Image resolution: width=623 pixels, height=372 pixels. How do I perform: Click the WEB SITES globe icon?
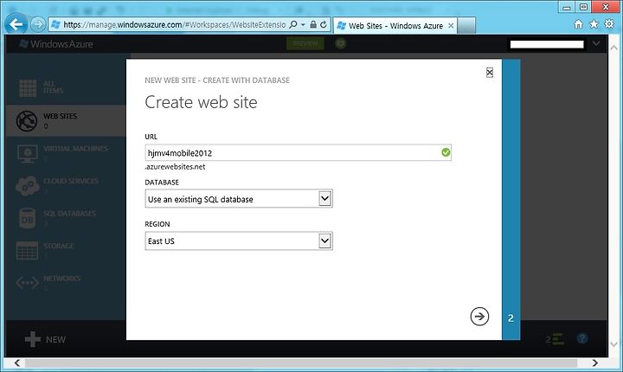coord(27,121)
